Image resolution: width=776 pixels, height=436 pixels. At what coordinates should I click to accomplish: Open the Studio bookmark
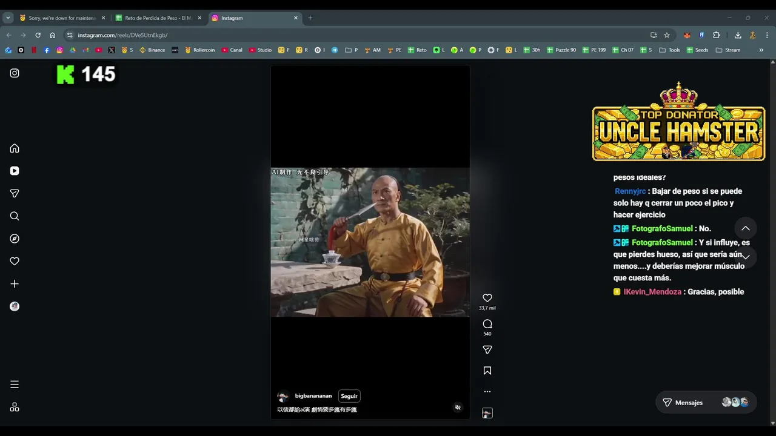pyautogui.click(x=261, y=50)
